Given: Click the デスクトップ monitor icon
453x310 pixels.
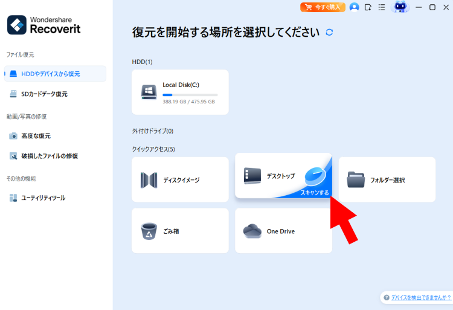Looking at the screenshot, I should [252, 176].
